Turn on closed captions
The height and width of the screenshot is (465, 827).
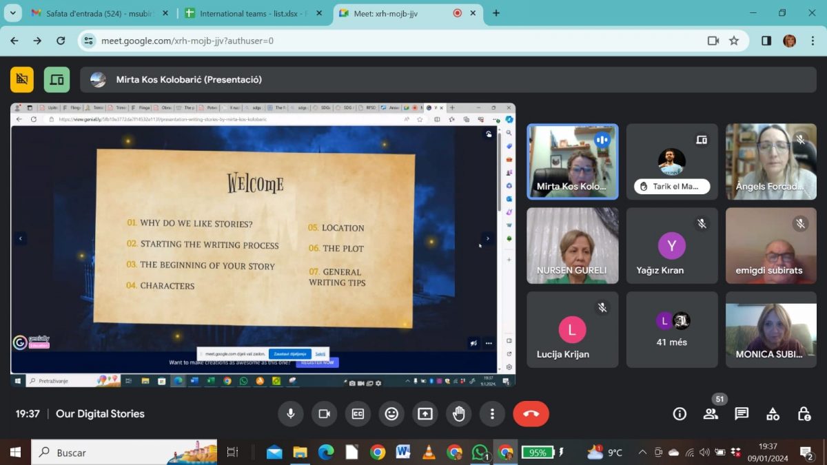pyautogui.click(x=358, y=413)
